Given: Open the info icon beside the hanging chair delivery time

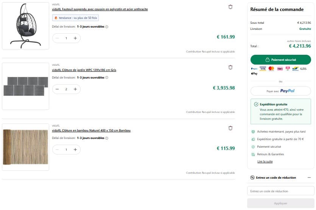Looking at the screenshot, I should coord(107,26).
